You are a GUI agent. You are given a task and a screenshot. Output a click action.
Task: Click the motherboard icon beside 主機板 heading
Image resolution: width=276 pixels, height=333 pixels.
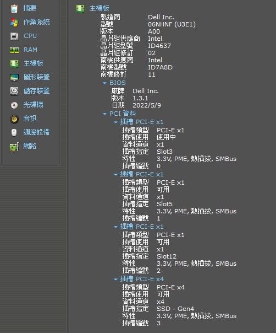pos(80,9)
